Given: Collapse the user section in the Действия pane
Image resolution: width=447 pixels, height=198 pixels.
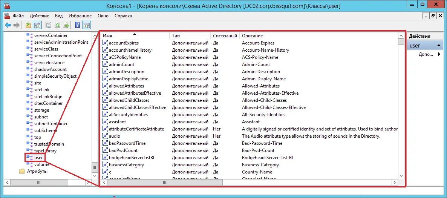Looking at the screenshot, I should 439,45.
